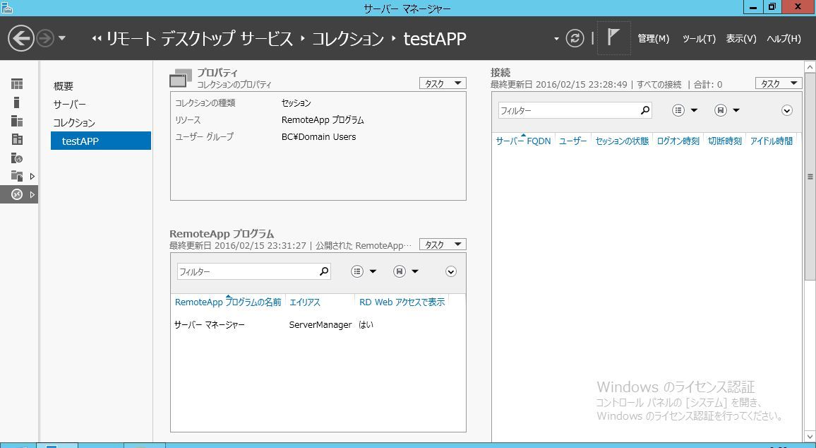Sort by アイドル時間 column

(772, 141)
